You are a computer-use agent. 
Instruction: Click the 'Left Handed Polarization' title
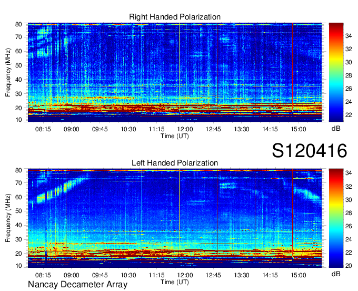175,163
